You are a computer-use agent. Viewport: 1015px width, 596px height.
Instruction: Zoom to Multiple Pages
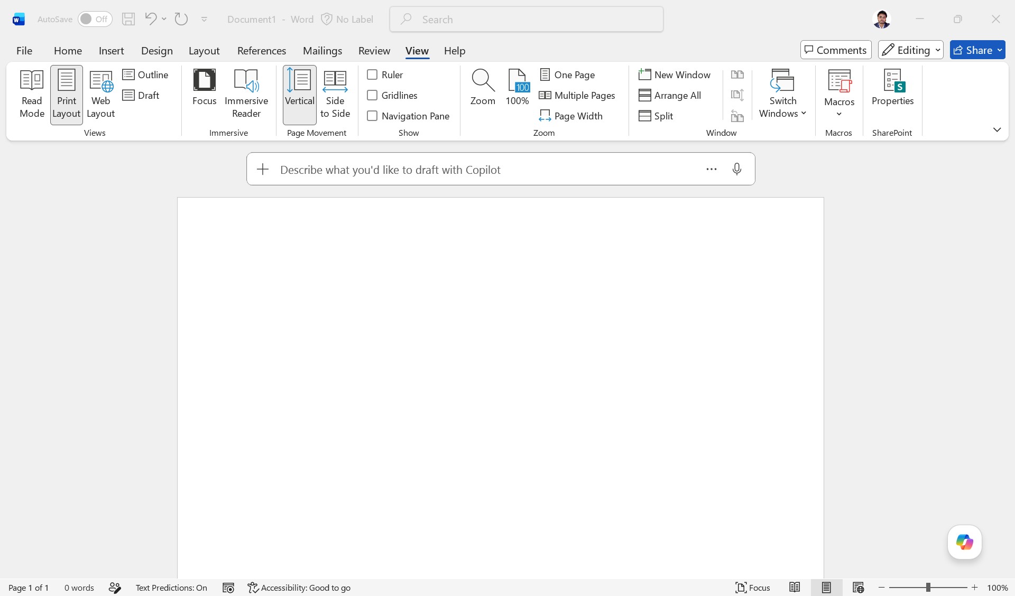coord(577,95)
